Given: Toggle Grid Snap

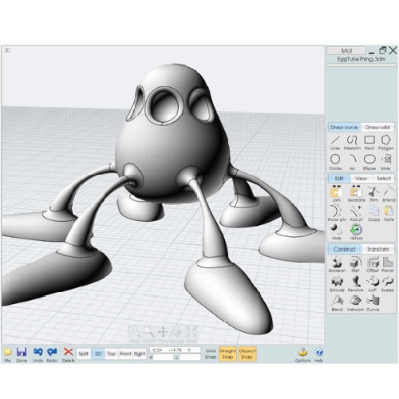Looking at the screenshot, I should (x=211, y=354).
